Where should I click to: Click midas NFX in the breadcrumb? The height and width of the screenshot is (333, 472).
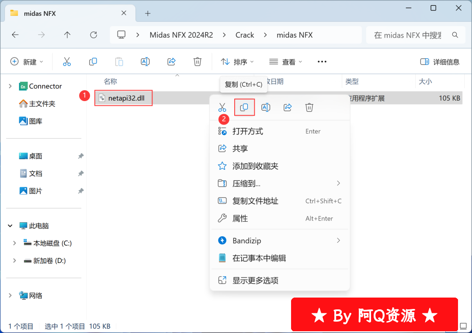tap(295, 35)
